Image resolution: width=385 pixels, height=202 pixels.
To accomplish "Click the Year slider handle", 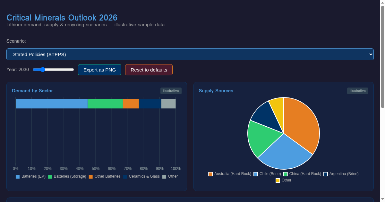I will coord(43,70).
